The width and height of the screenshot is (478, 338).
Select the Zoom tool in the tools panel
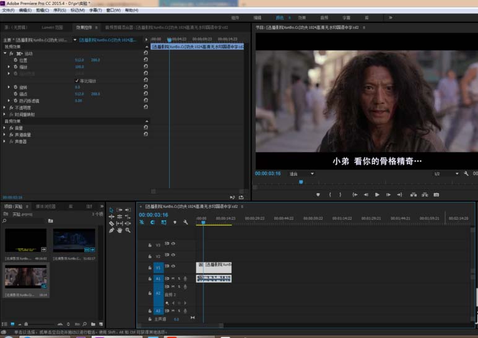(x=128, y=230)
